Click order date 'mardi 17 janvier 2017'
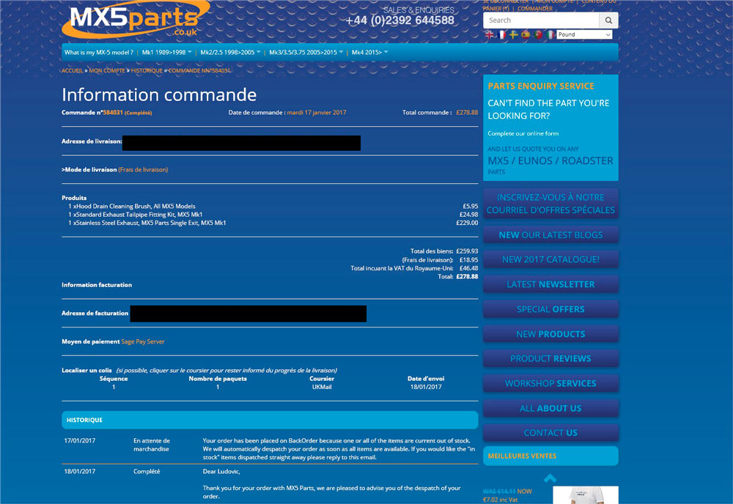The height and width of the screenshot is (504, 733). [317, 113]
